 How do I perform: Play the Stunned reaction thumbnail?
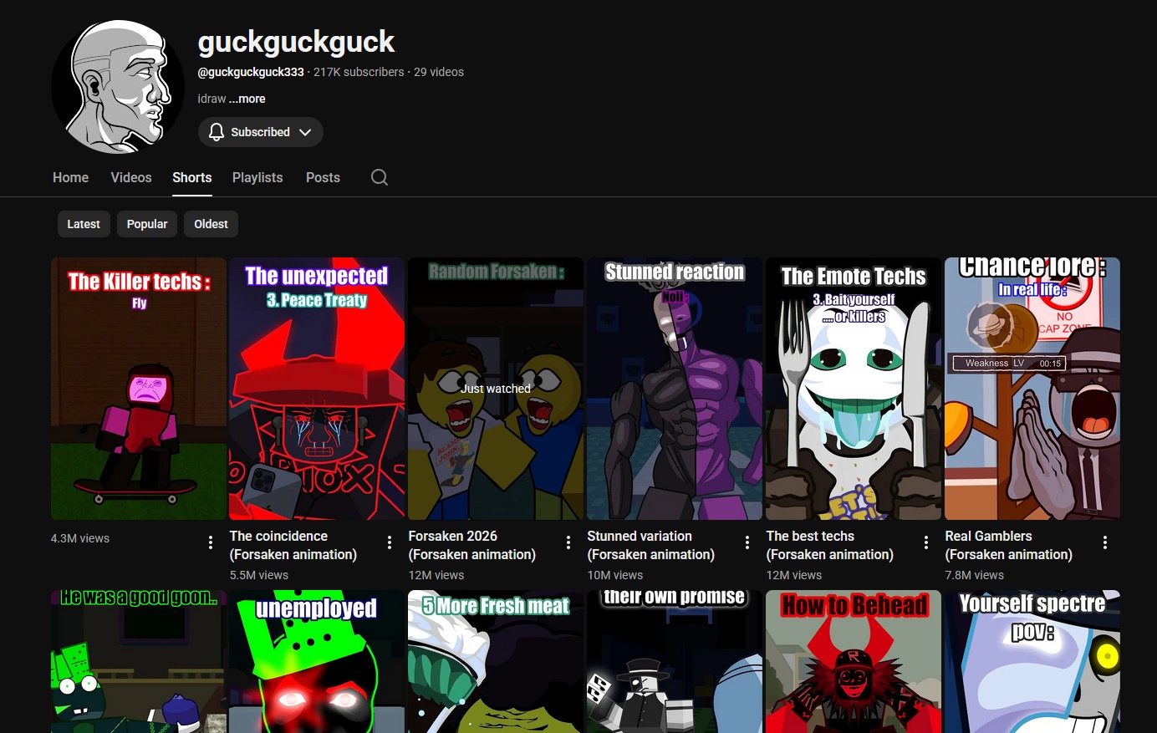675,389
